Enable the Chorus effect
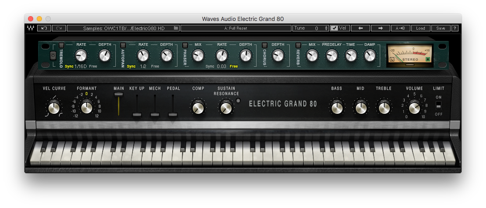The image size is (486, 208). pos(264,45)
